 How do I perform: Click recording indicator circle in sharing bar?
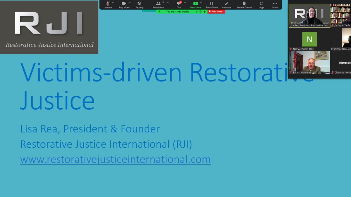(201, 12)
